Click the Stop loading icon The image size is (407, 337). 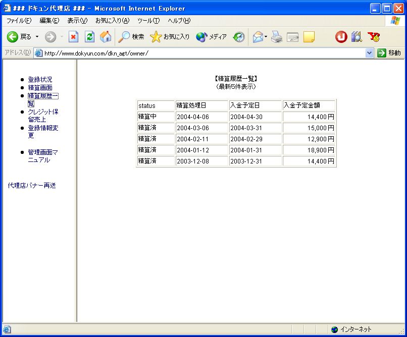[73, 37]
